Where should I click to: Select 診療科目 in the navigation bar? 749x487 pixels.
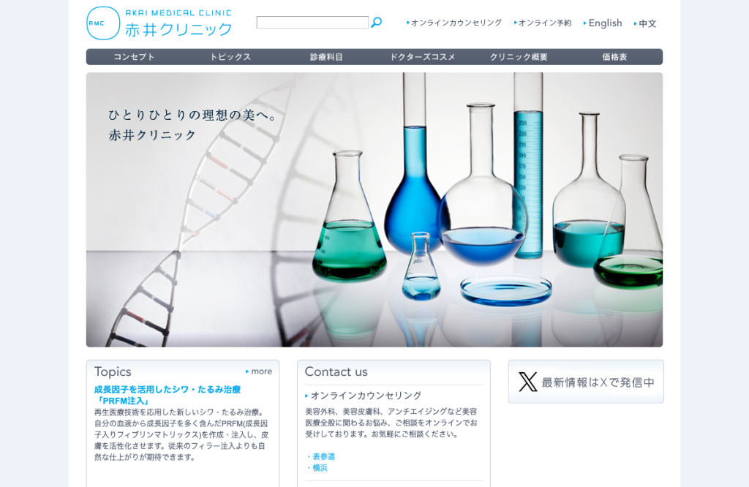[327, 57]
